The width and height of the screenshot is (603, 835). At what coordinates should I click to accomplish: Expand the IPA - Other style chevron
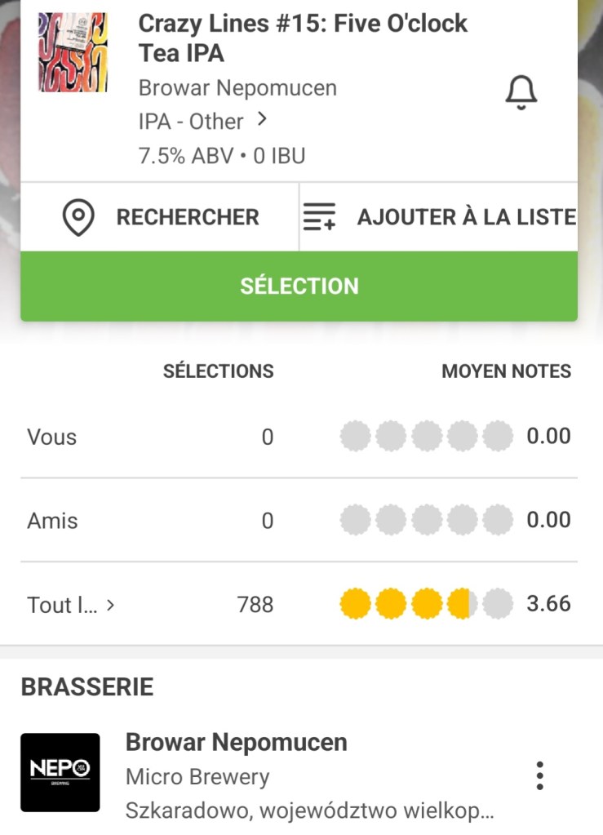262,119
